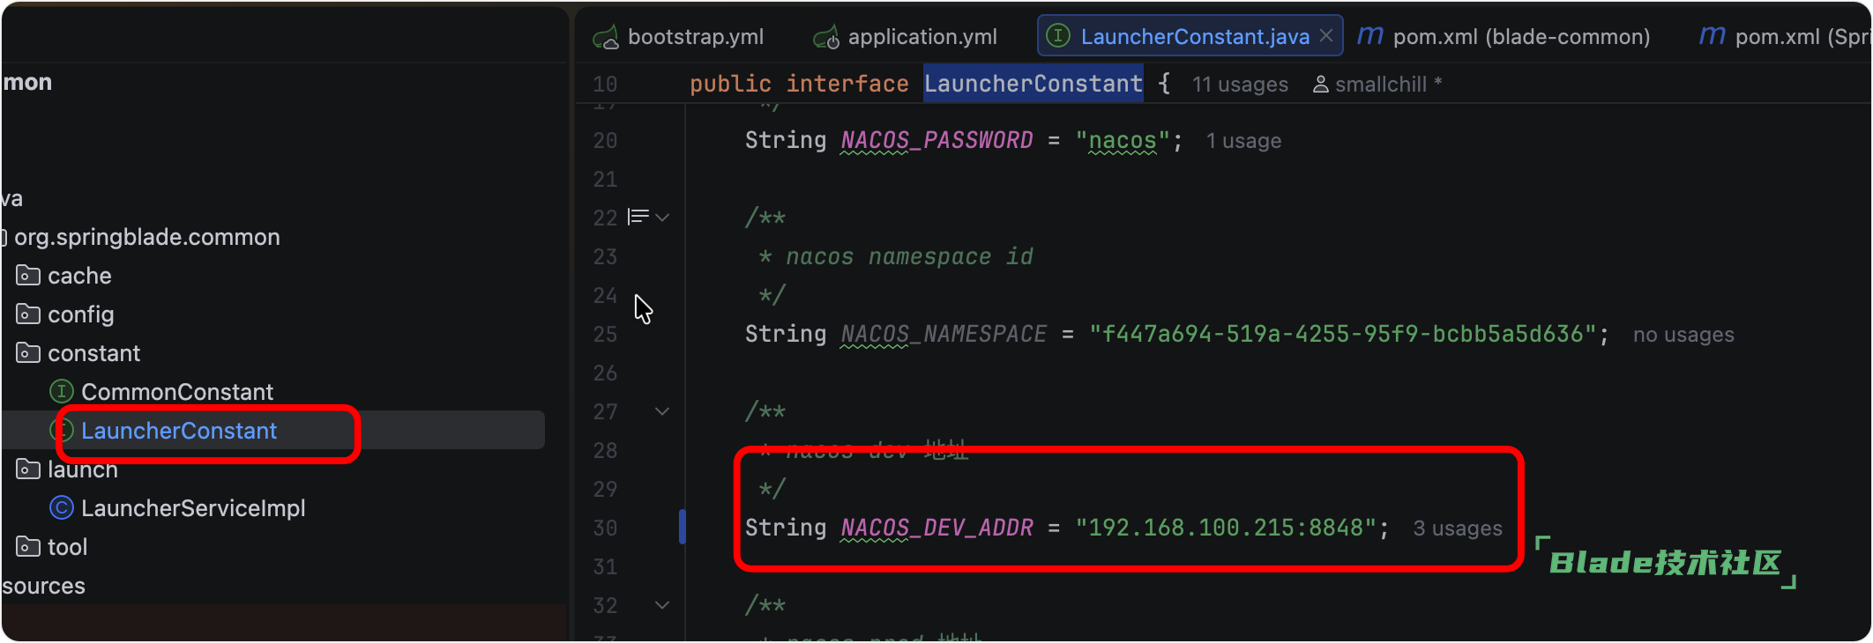Click the rendered doc toggle icon at line 22
Screen dimensions: 1873x643
(638, 217)
